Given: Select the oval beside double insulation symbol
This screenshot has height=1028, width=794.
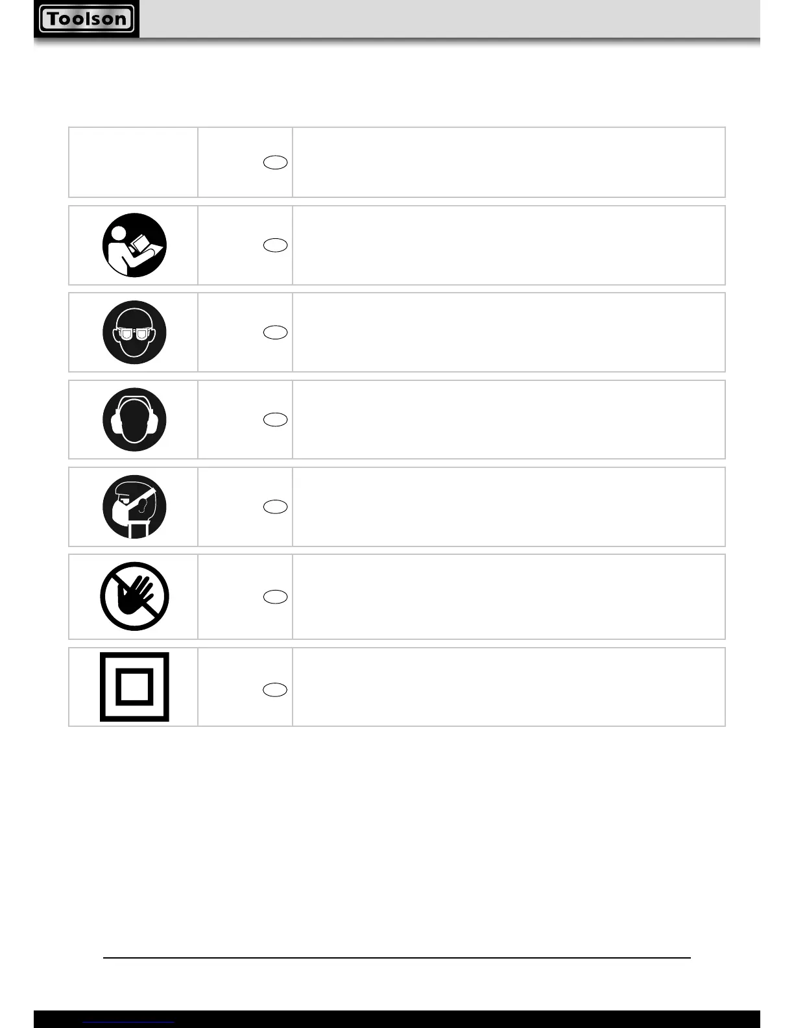Looking at the screenshot, I should 276,690.
